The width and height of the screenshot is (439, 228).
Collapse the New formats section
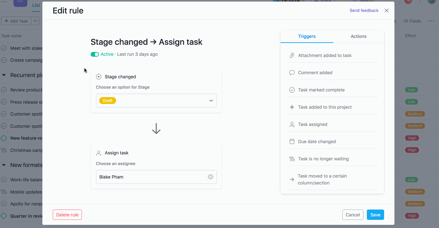(x=4, y=165)
